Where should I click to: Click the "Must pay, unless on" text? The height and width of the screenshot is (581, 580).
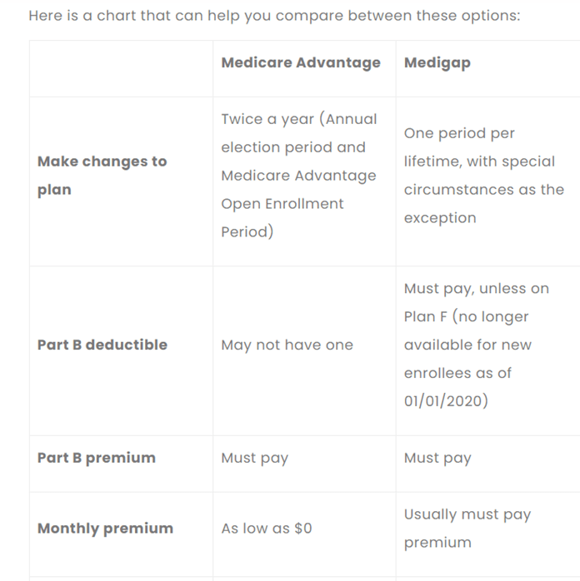(x=476, y=288)
